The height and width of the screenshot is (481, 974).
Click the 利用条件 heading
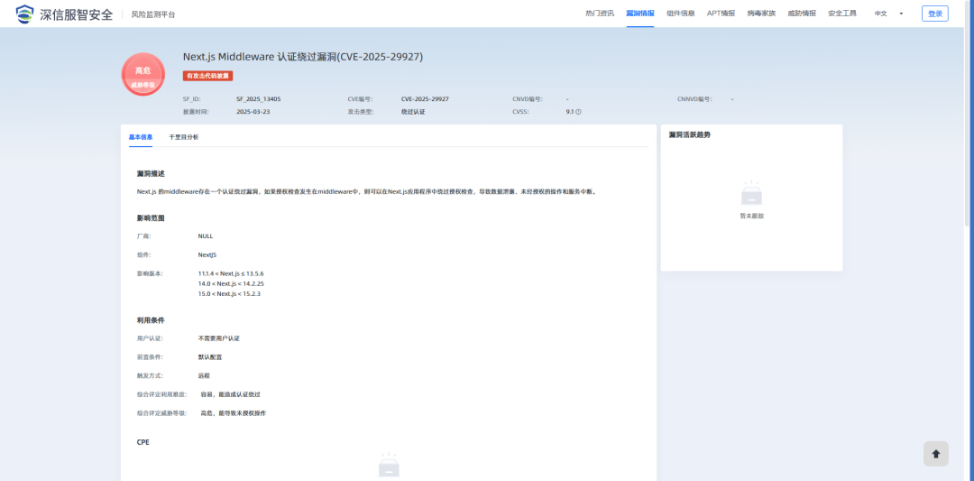[151, 320]
